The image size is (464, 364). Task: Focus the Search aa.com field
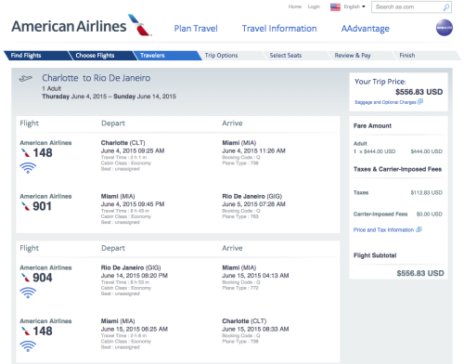[407, 7]
